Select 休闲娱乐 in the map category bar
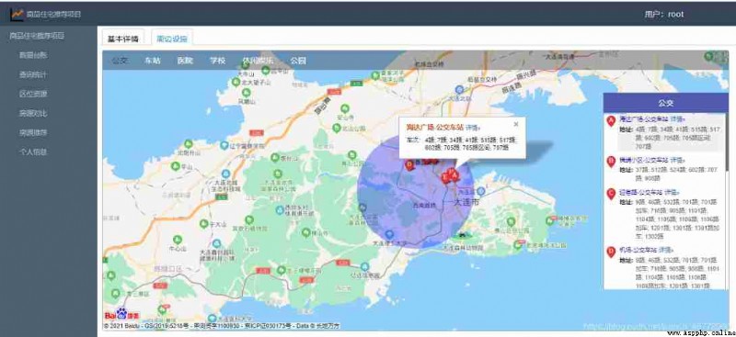Viewport: 736px width, 337px height. (x=258, y=61)
